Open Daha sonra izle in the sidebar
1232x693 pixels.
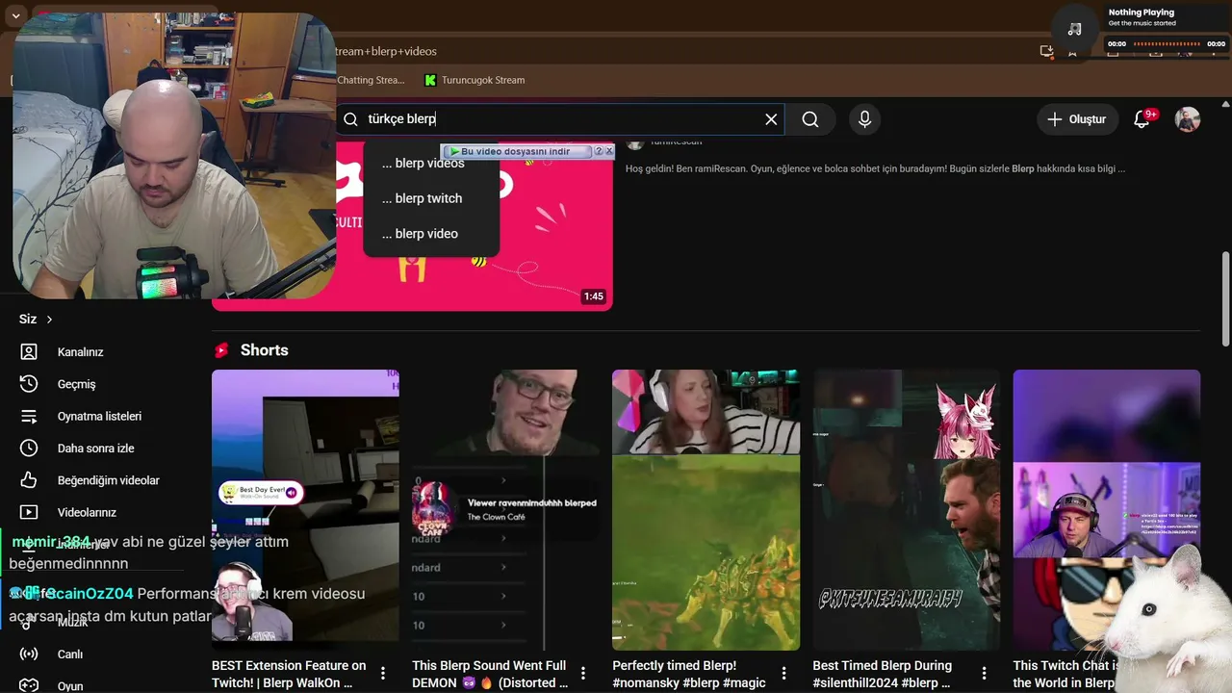(95, 449)
